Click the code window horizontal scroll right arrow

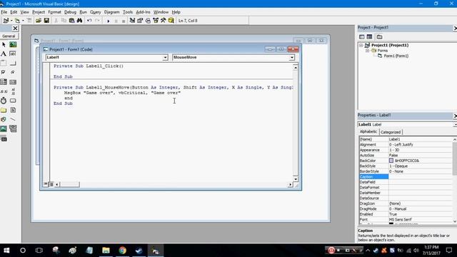click(x=290, y=184)
